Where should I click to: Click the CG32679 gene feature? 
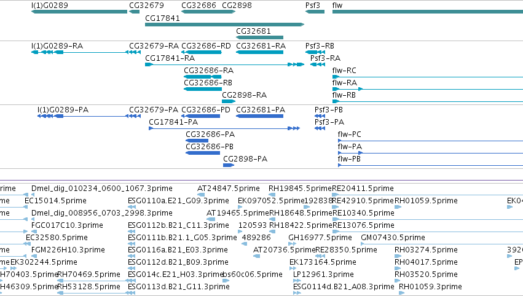click(x=135, y=12)
